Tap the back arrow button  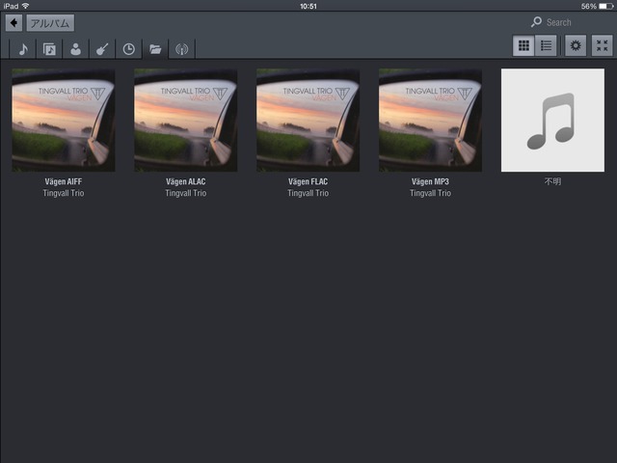pyautogui.click(x=14, y=22)
